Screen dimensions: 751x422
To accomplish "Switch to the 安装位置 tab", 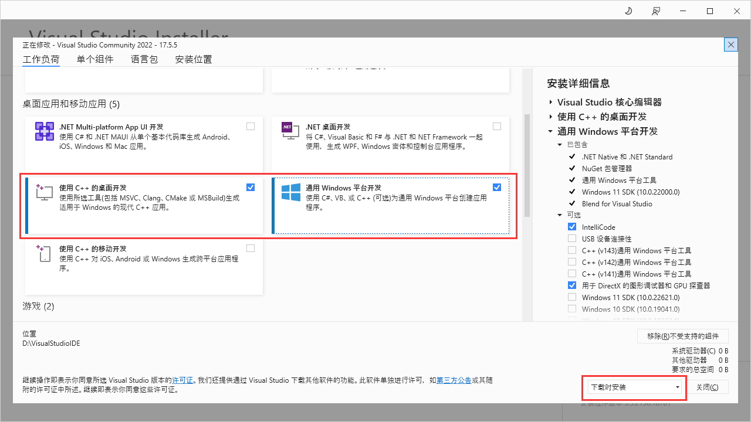I will click(194, 59).
